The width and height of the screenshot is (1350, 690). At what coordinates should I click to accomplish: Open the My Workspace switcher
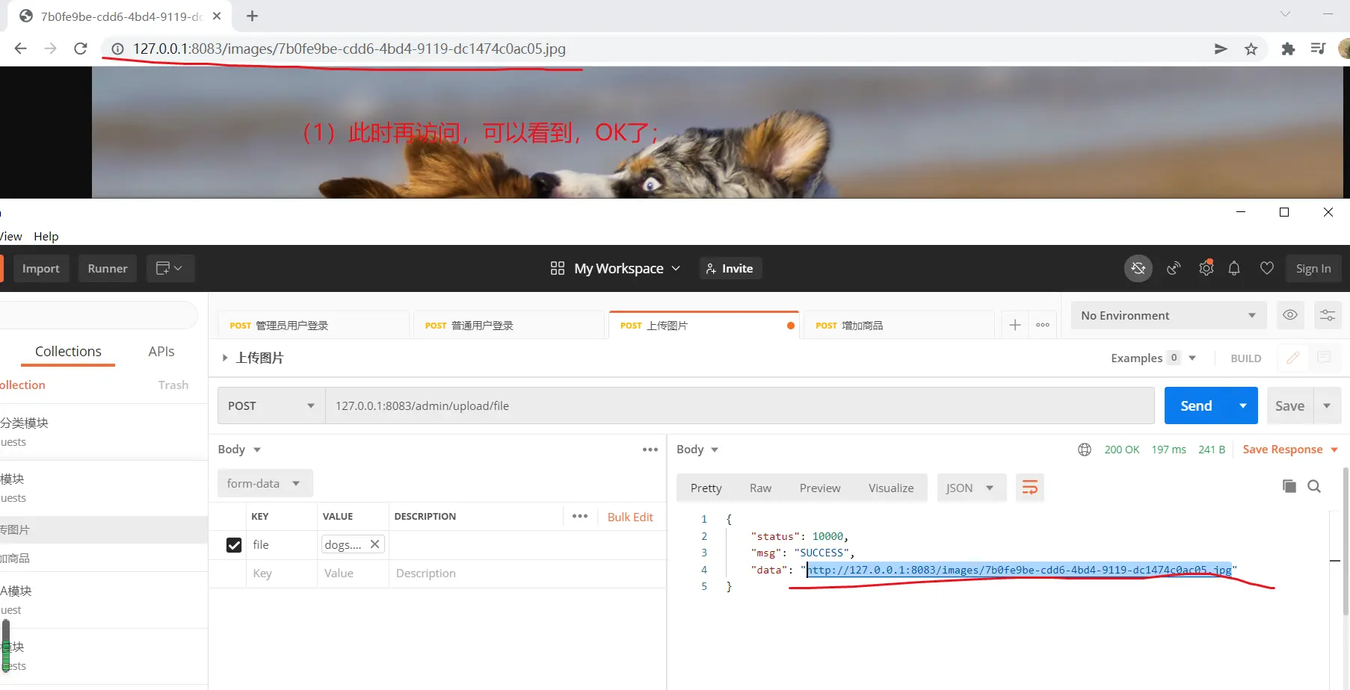point(615,268)
